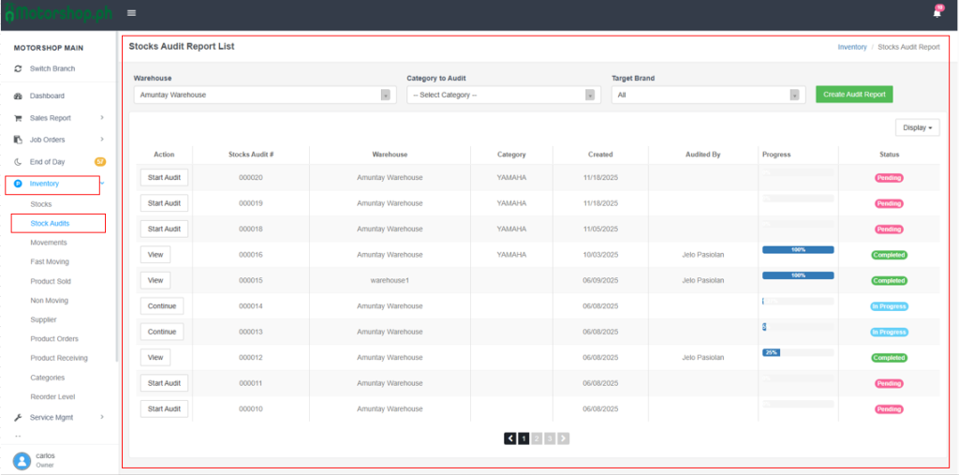Click the Service Mgmt wrench icon
Viewport: 959px width, 475px height.
[19, 417]
